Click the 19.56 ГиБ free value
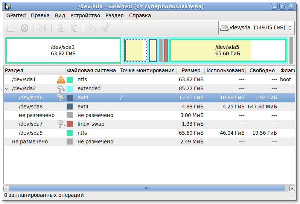Screen dimensions: 300x204 coord(265,133)
